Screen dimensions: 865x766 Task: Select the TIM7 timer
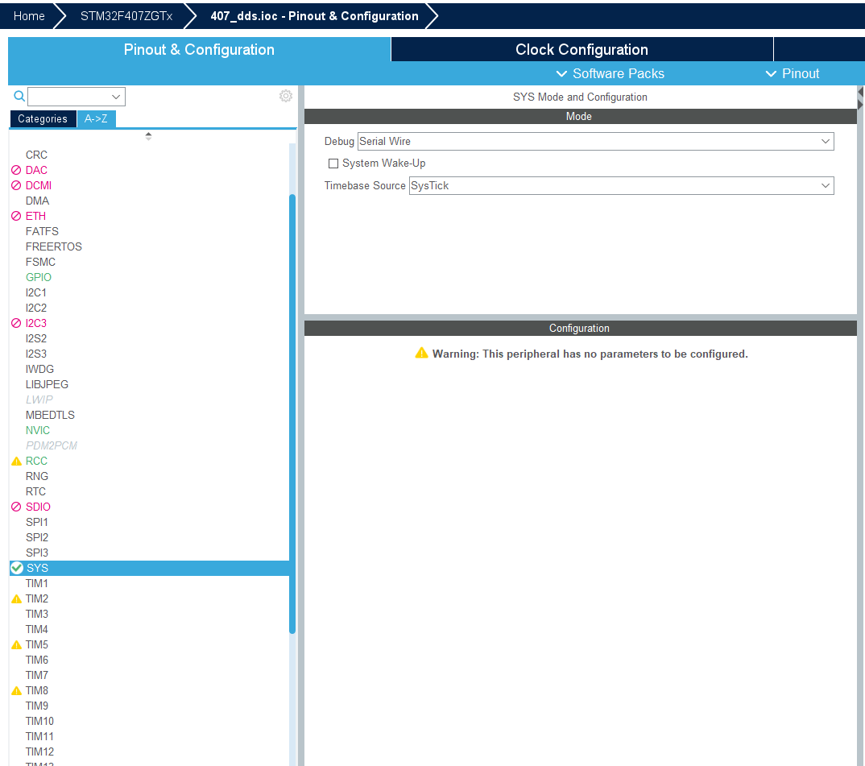point(37,676)
